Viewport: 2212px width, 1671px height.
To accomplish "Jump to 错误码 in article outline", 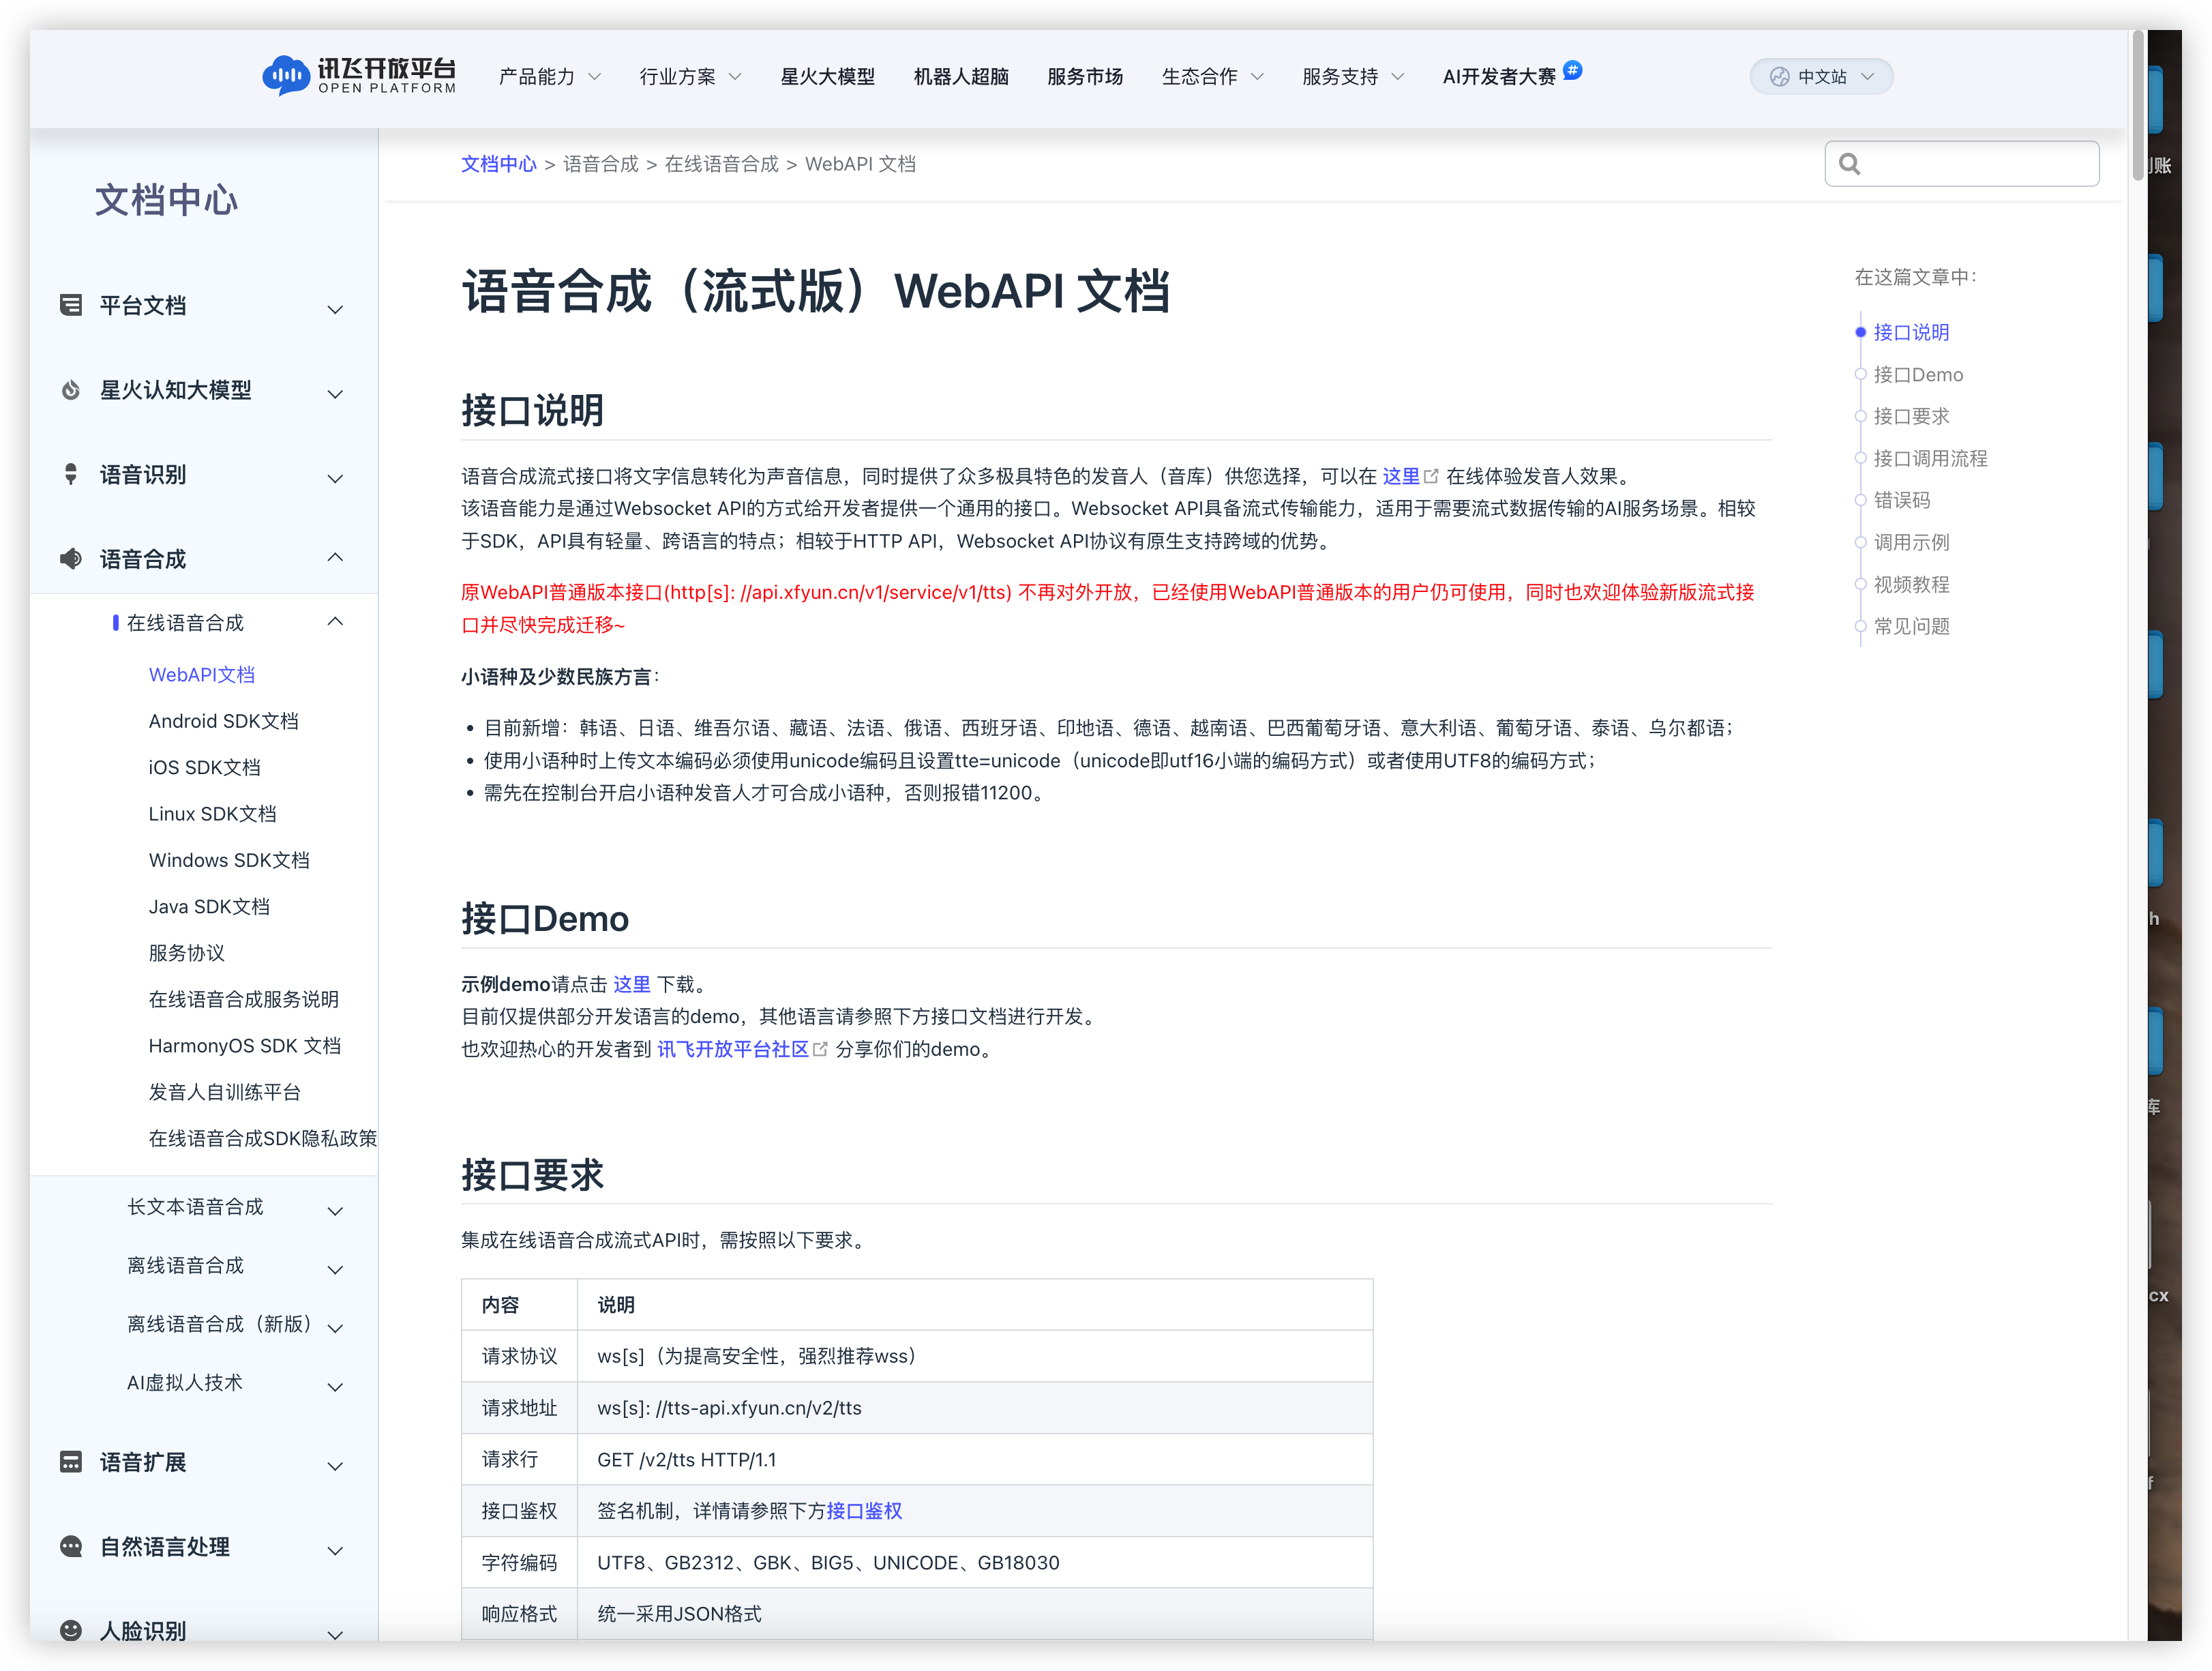I will coord(1901,500).
